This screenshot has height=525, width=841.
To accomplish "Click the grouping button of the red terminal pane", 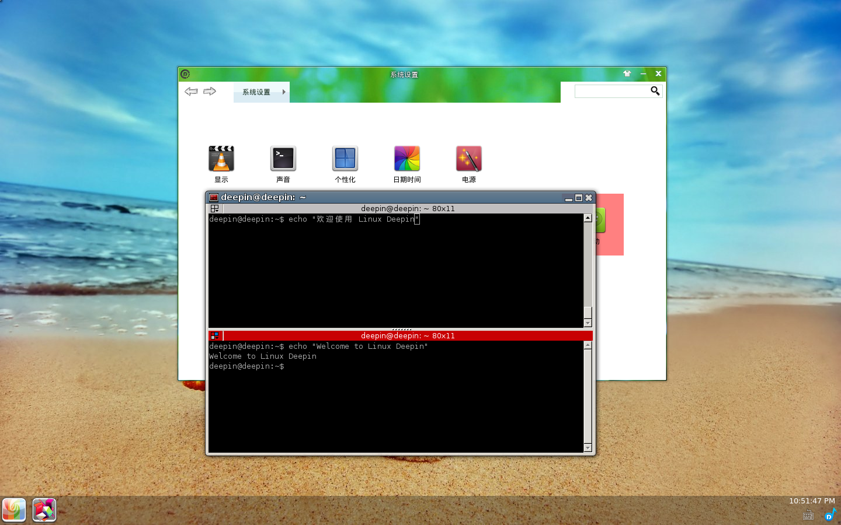I will (215, 335).
